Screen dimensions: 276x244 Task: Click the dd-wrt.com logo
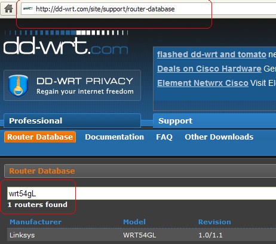point(66,42)
